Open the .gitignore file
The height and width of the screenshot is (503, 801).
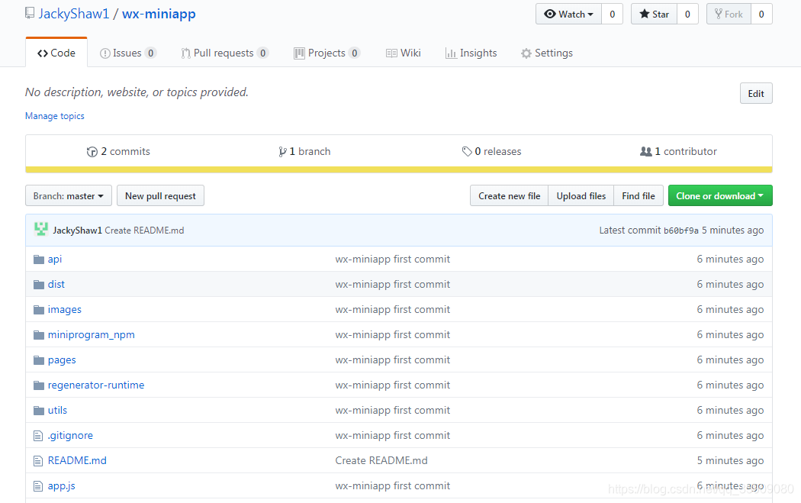70,436
